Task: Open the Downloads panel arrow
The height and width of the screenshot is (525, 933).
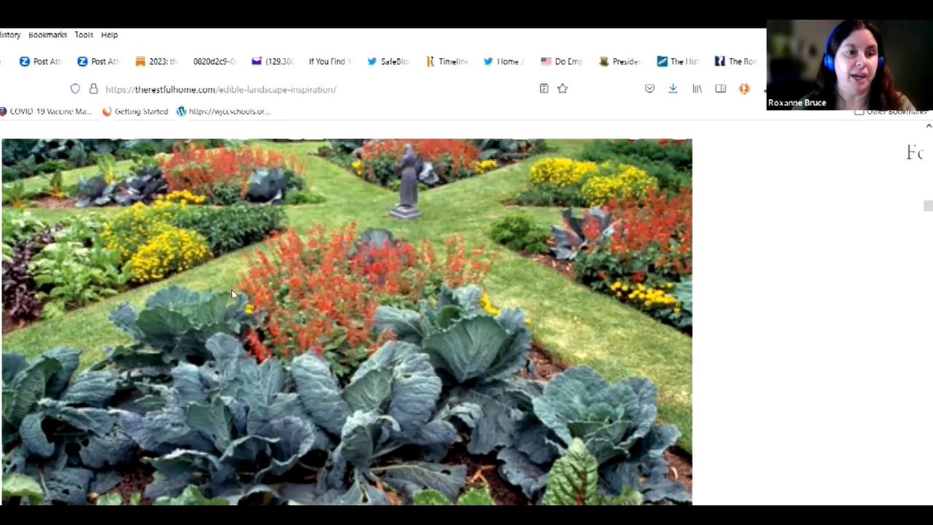Action: (673, 89)
